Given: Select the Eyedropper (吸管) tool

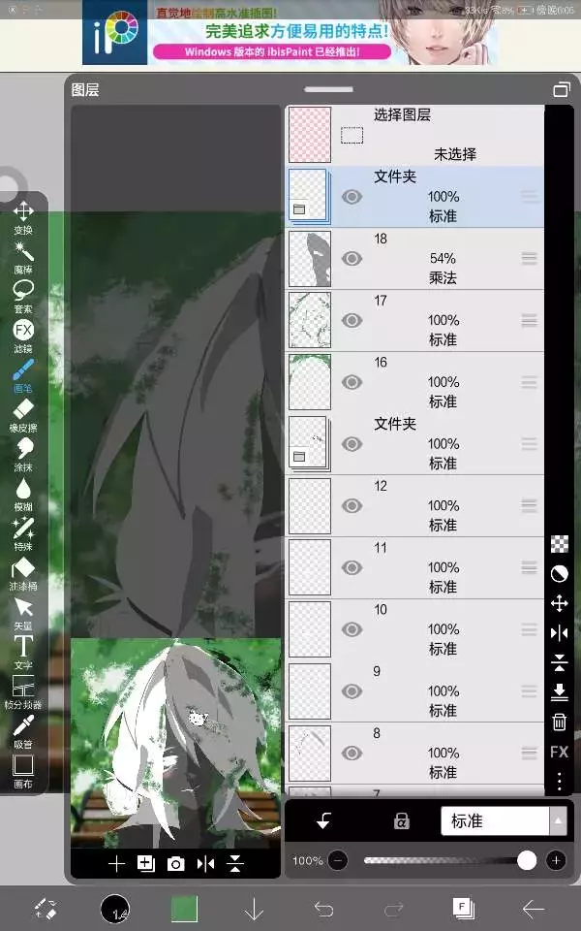Looking at the screenshot, I should [23, 732].
